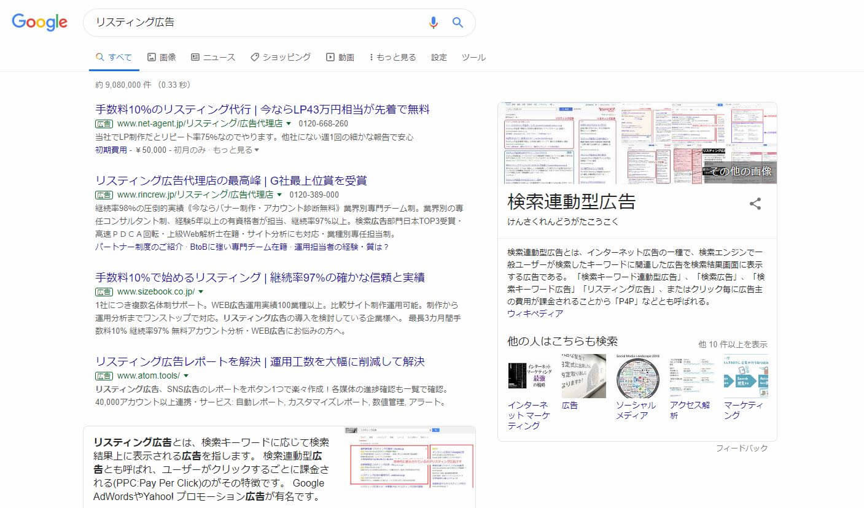This screenshot has width=864, height=508.
Task: Start voice search with microphone icon
Action: click(x=434, y=23)
